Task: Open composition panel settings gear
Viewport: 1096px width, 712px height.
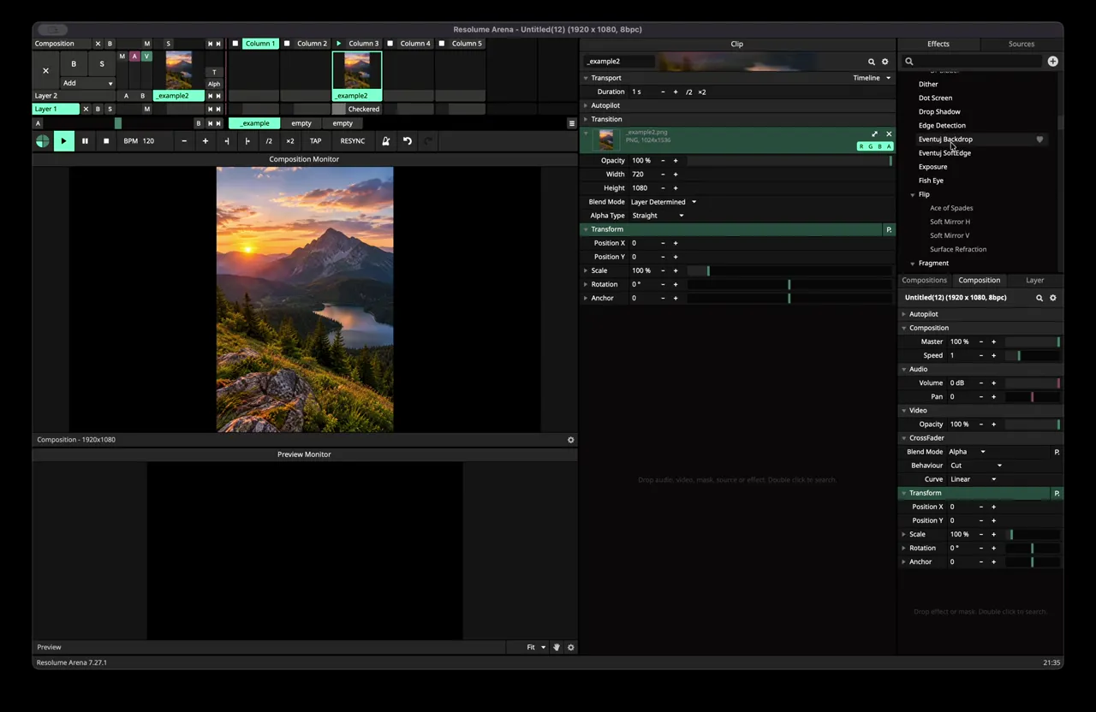Action: click(x=1053, y=298)
